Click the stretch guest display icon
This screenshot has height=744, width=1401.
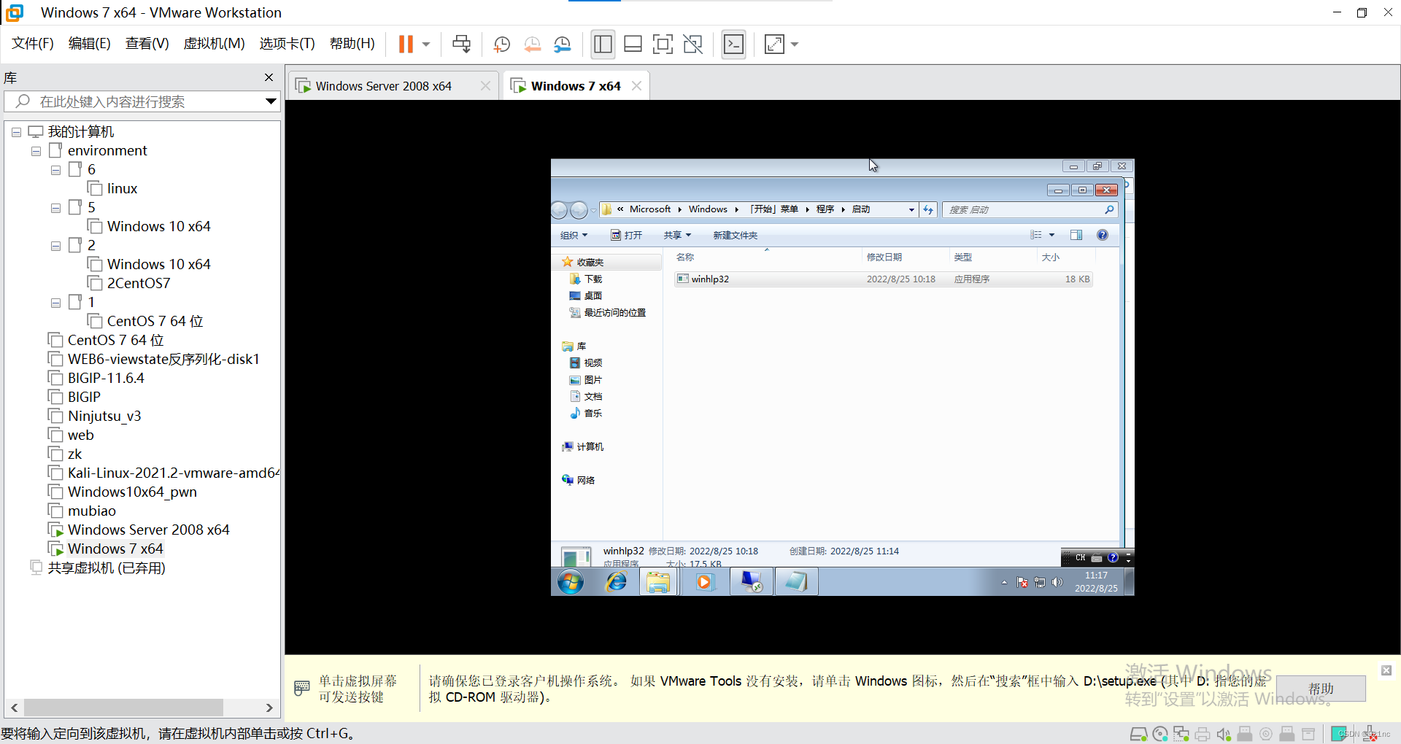pyautogui.click(x=774, y=44)
